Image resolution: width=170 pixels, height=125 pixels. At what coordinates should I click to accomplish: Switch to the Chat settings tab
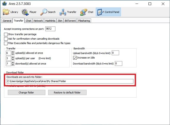pyautogui.click(x=28, y=21)
